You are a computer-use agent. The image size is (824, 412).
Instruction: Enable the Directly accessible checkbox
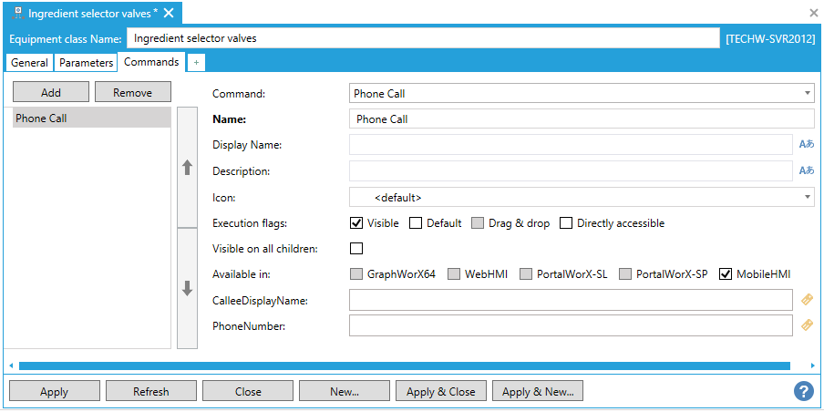(565, 223)
